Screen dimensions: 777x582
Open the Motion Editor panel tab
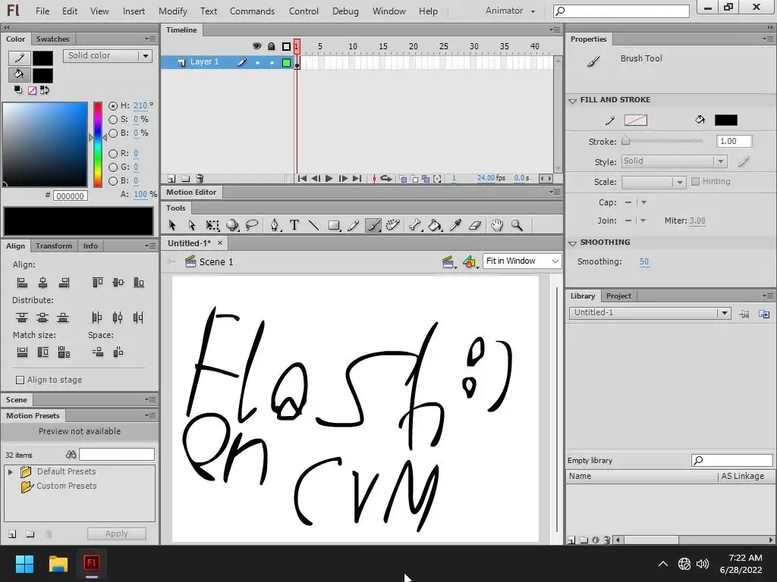click(x=191, y=192)
